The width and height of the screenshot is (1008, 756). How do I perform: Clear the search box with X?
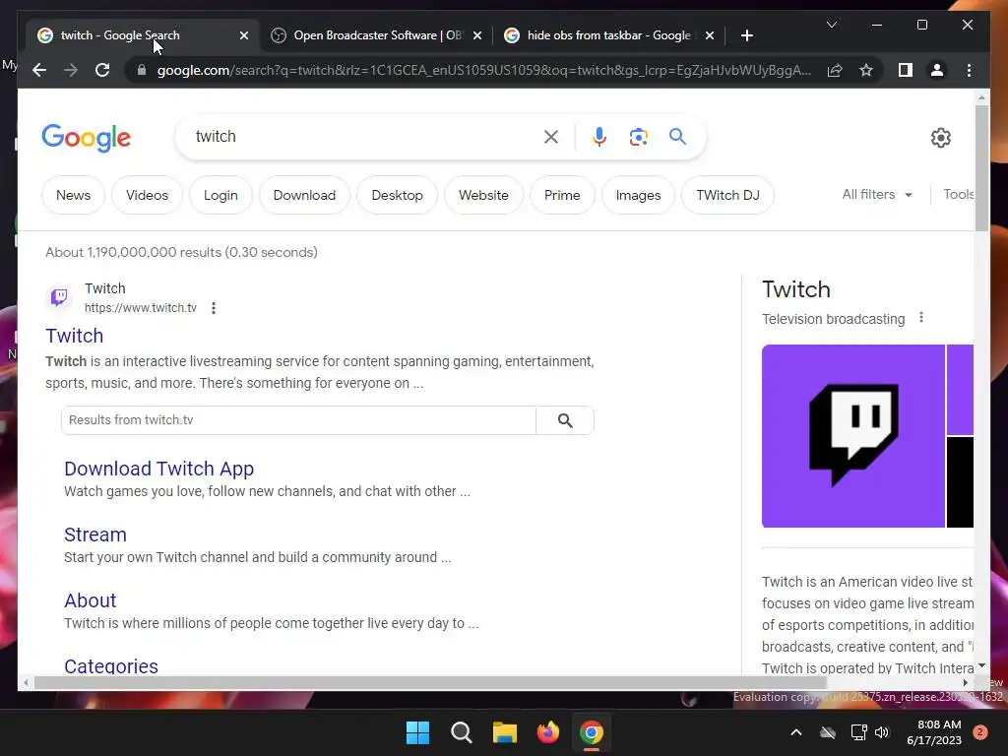[x=551, y=136]
